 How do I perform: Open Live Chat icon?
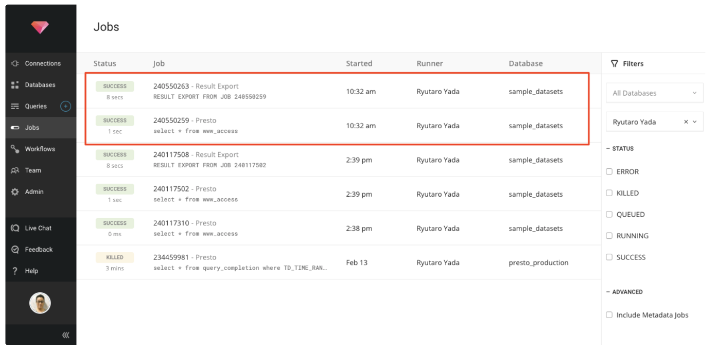[x=15, y=228]
